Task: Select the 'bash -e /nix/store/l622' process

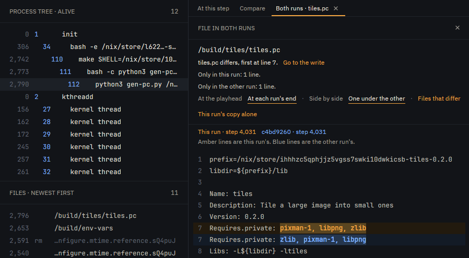Action: (x=94, y=47)
